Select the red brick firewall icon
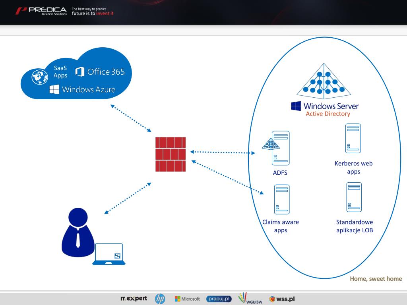407x305 pixels. pos(171,154)
